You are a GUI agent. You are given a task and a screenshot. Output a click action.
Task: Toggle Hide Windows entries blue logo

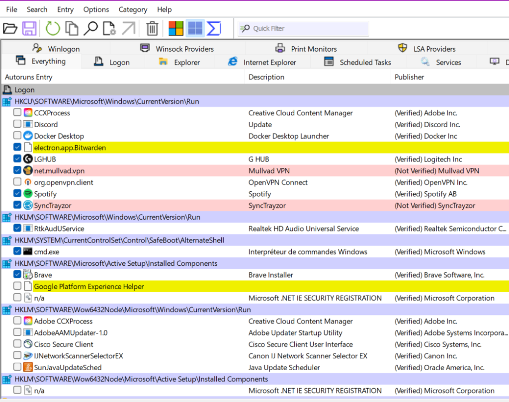(x=195, y=28)
